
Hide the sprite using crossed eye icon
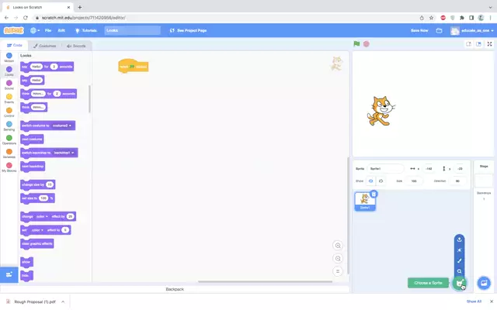click(381, 181)
